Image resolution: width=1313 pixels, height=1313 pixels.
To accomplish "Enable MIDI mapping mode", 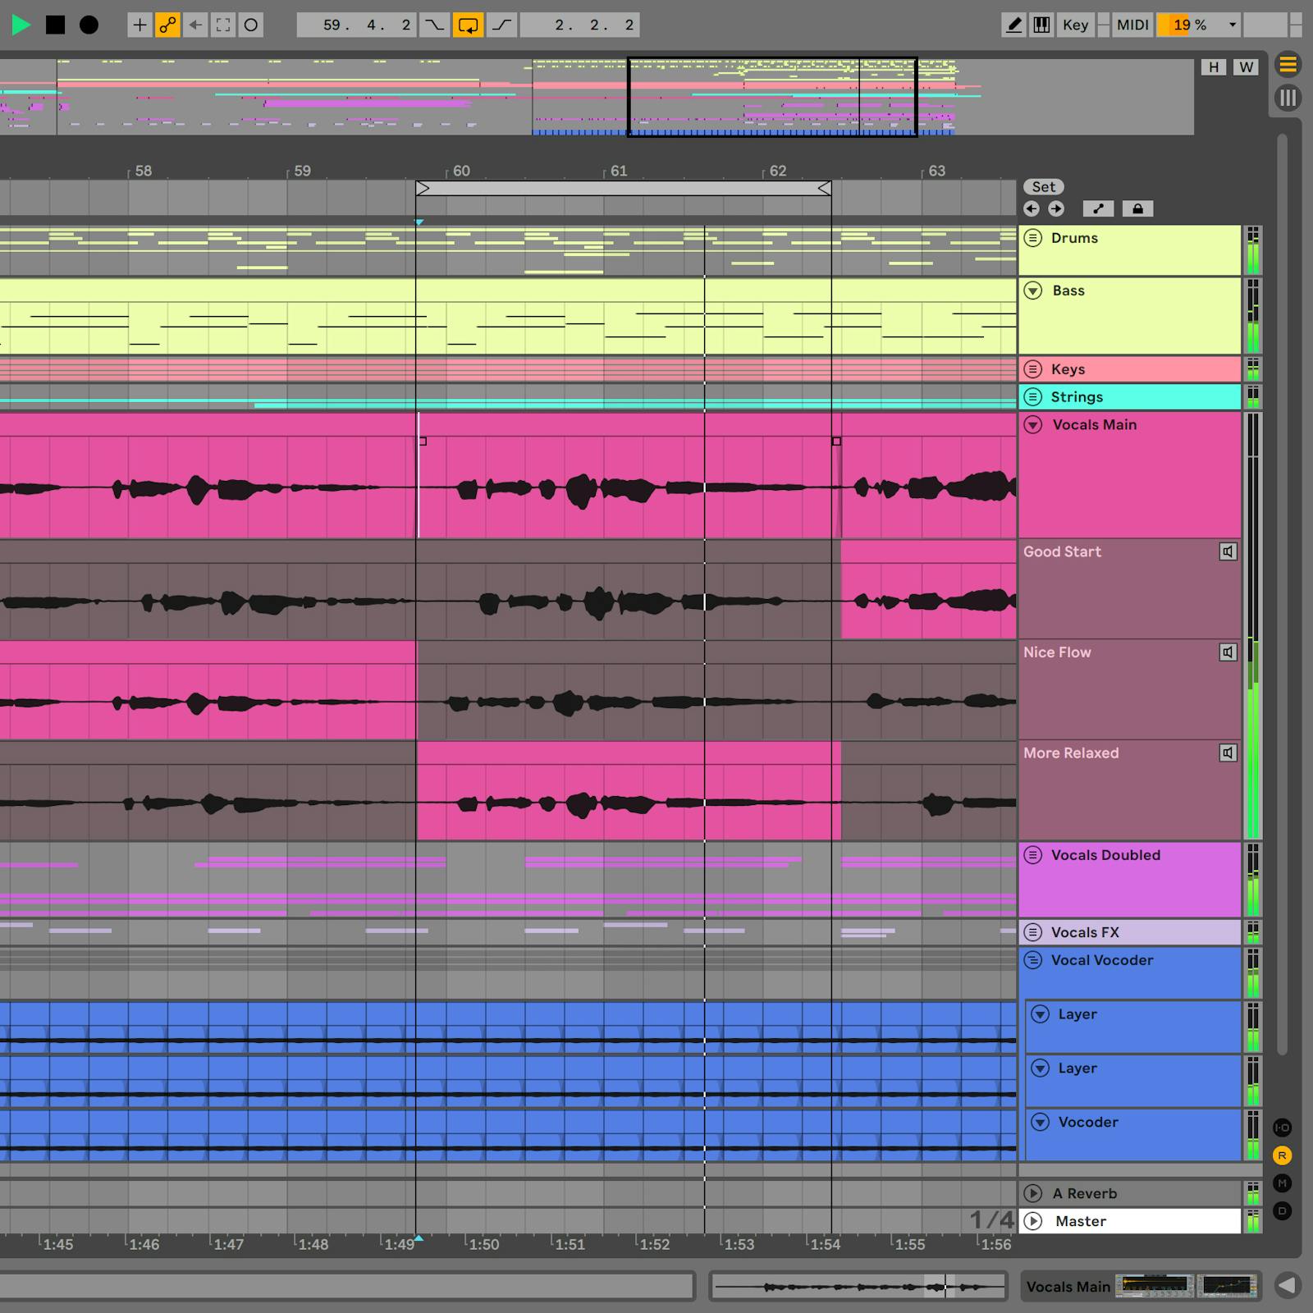I will click(1132, 25).
